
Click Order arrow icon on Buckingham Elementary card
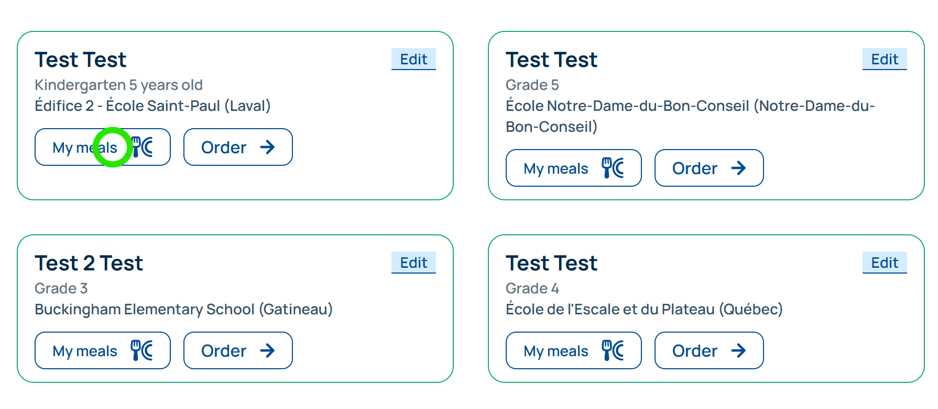tap(267, 350)
